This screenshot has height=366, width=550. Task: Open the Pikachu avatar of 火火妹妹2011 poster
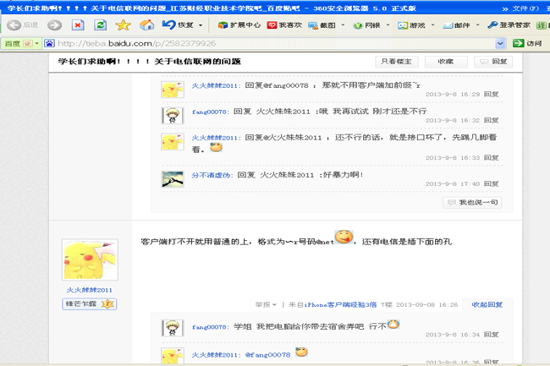coord(89,261)
